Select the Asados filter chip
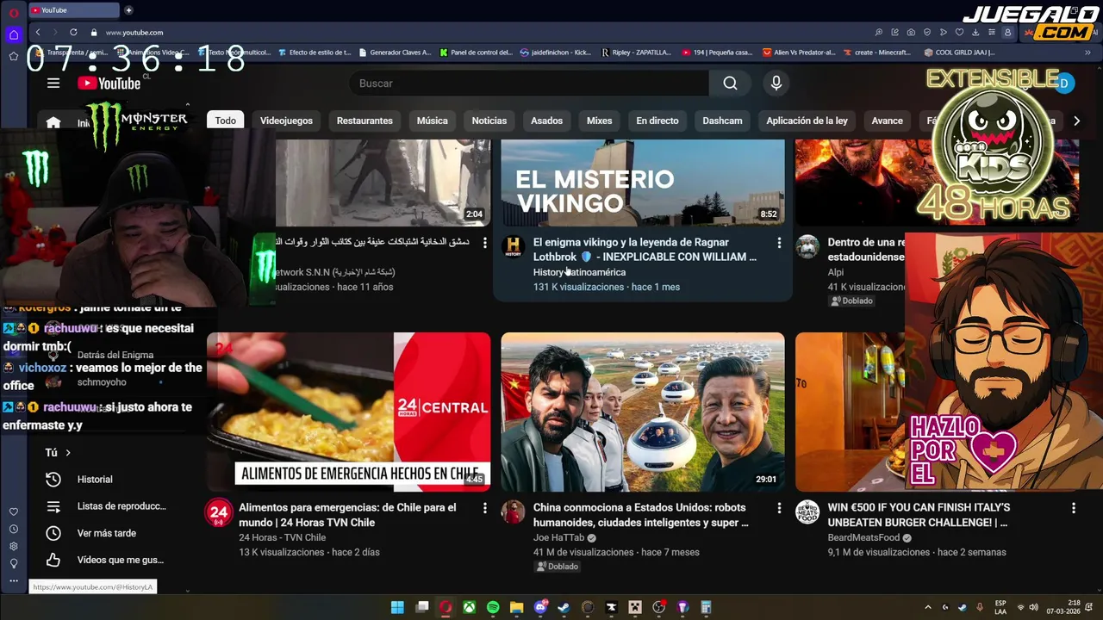Viewport: 1103px width, 620px height. (x=546, y=121)
